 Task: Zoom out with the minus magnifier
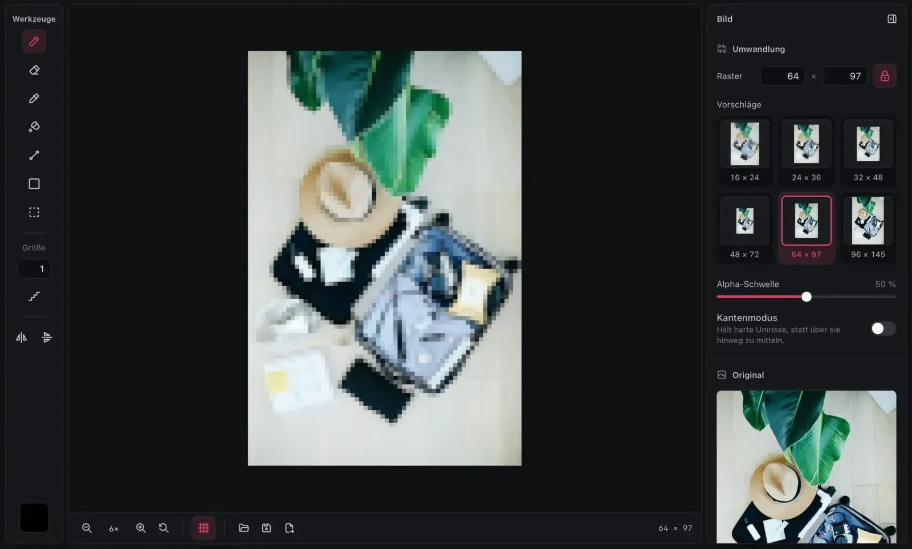87,528
